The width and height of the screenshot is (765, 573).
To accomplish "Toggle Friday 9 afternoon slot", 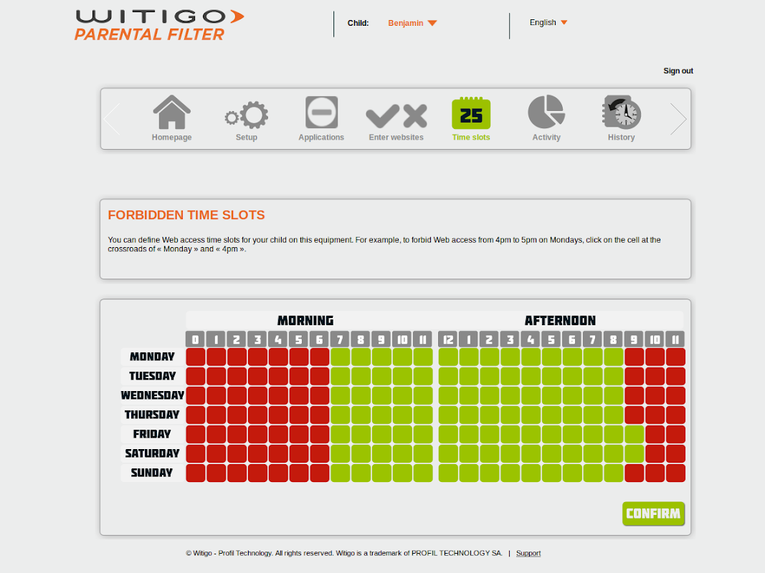I will point(634,434).
